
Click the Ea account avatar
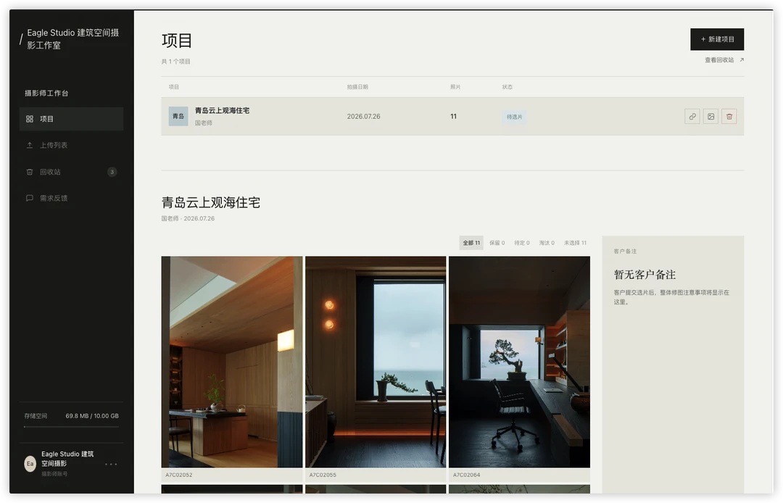[30, 464]
